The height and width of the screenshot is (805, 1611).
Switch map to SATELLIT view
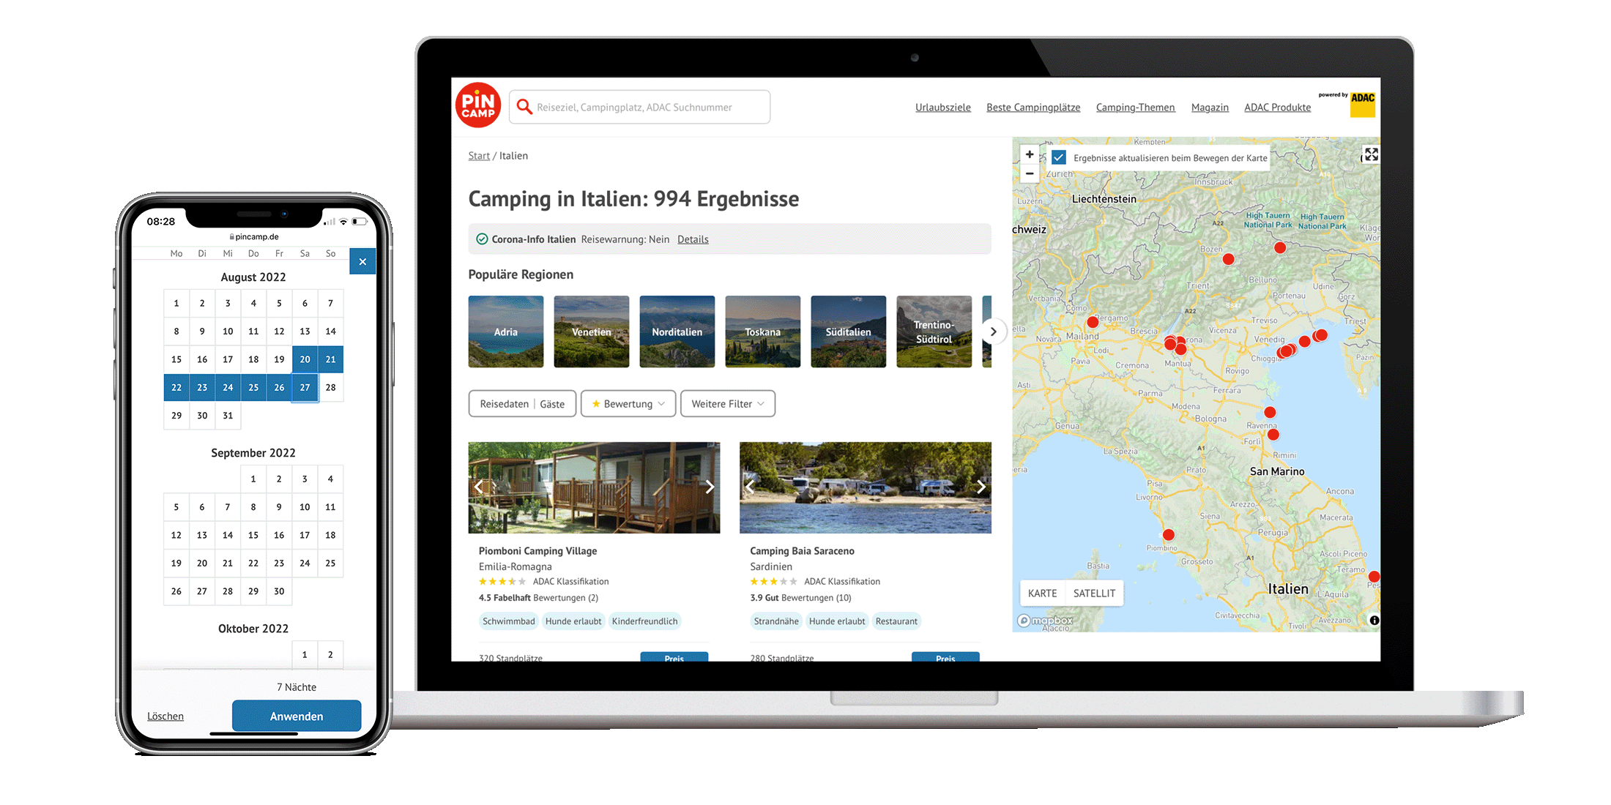click(x=1094, y=594)
